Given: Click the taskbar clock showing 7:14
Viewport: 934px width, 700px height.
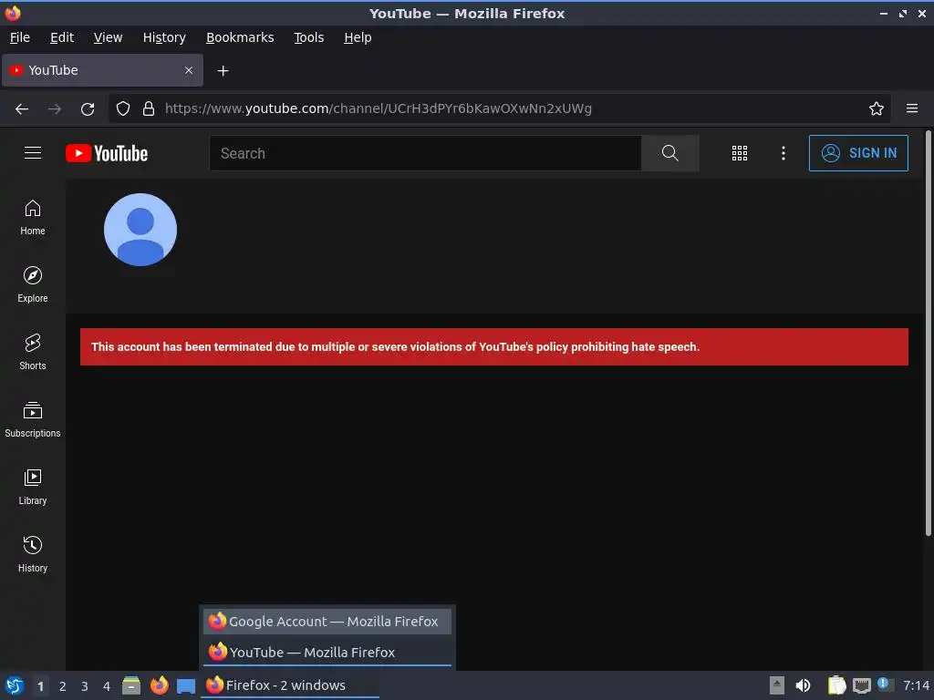Looking at the screenshot, I should tap(916, 685).
